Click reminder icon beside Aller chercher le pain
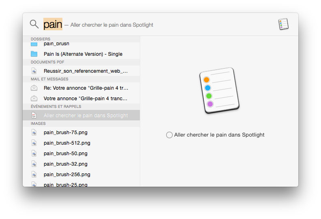This screenshot has width=321, height=219. (x=34, y=115)
